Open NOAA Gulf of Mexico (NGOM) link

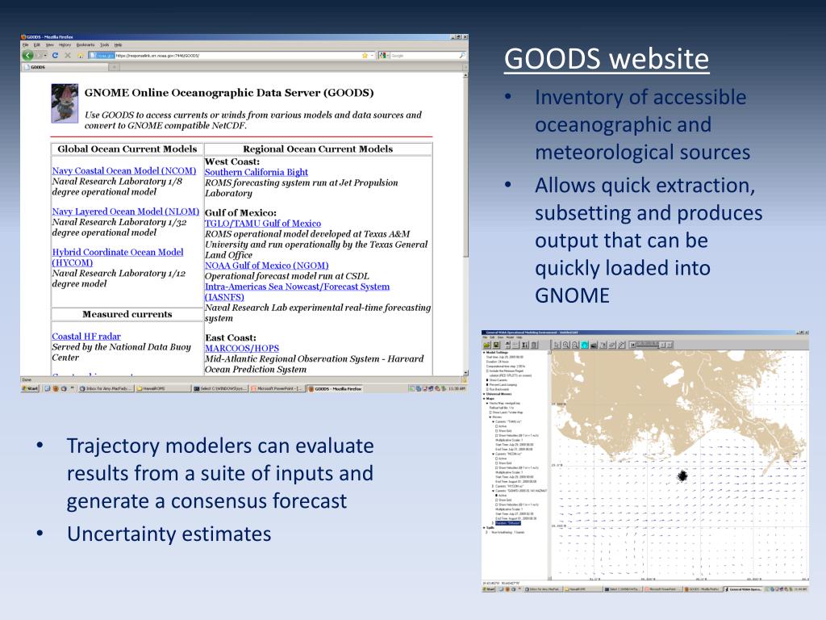[x=266, y=266]
